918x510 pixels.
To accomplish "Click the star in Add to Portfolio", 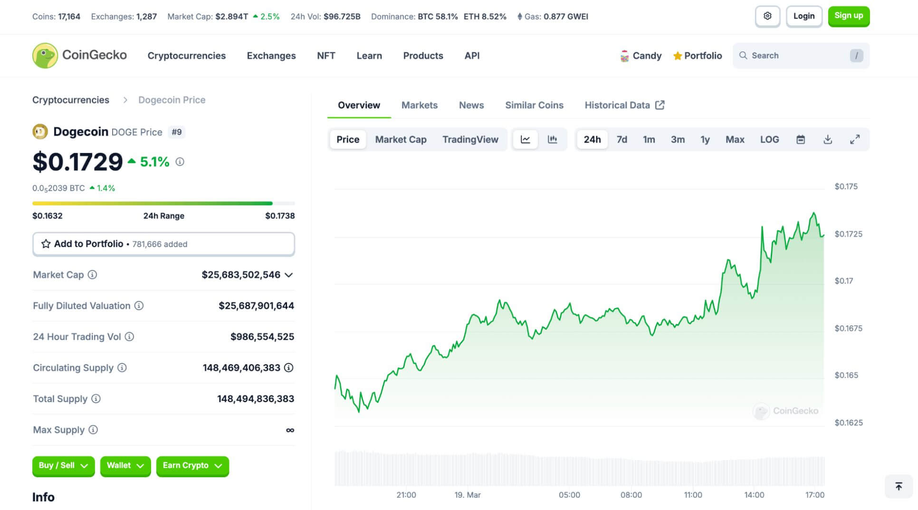I will click(46, 244).
